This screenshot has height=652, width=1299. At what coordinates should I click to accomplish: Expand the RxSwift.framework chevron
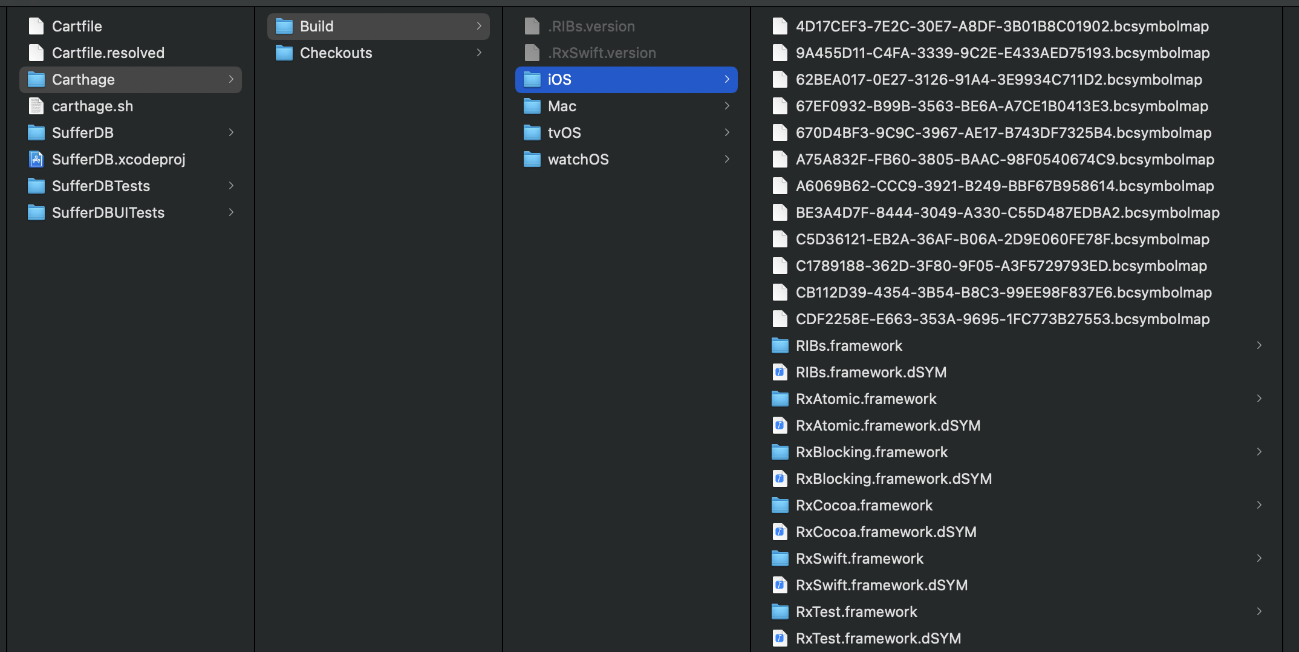click(x=1259, y=558)
